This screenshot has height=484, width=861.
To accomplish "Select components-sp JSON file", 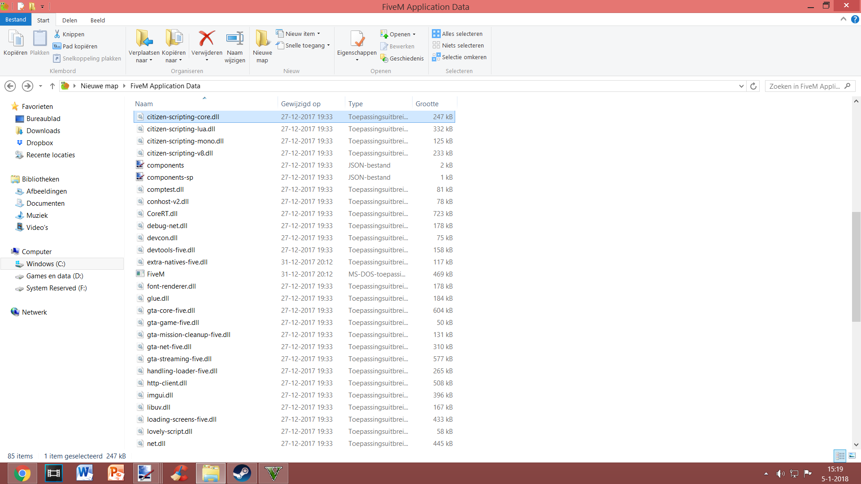I will pos(294,177).
